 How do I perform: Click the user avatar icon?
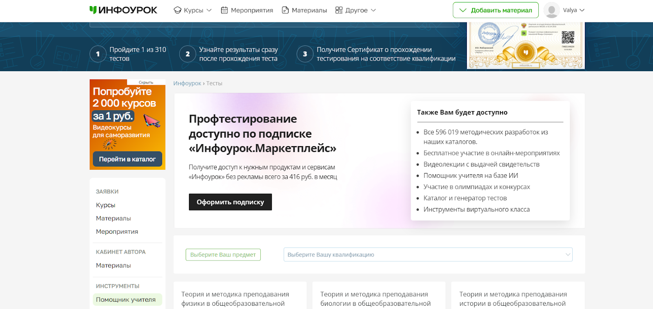[551, 10]
